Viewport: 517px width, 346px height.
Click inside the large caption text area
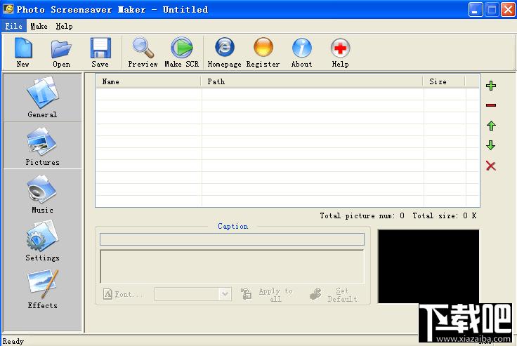[232, 266]
